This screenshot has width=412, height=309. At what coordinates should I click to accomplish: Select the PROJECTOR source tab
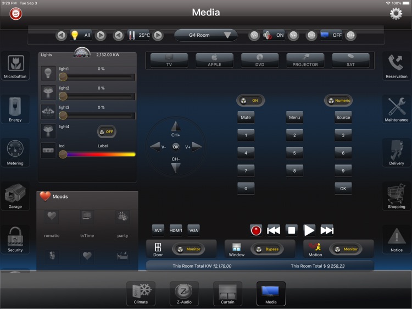point(305,60)
